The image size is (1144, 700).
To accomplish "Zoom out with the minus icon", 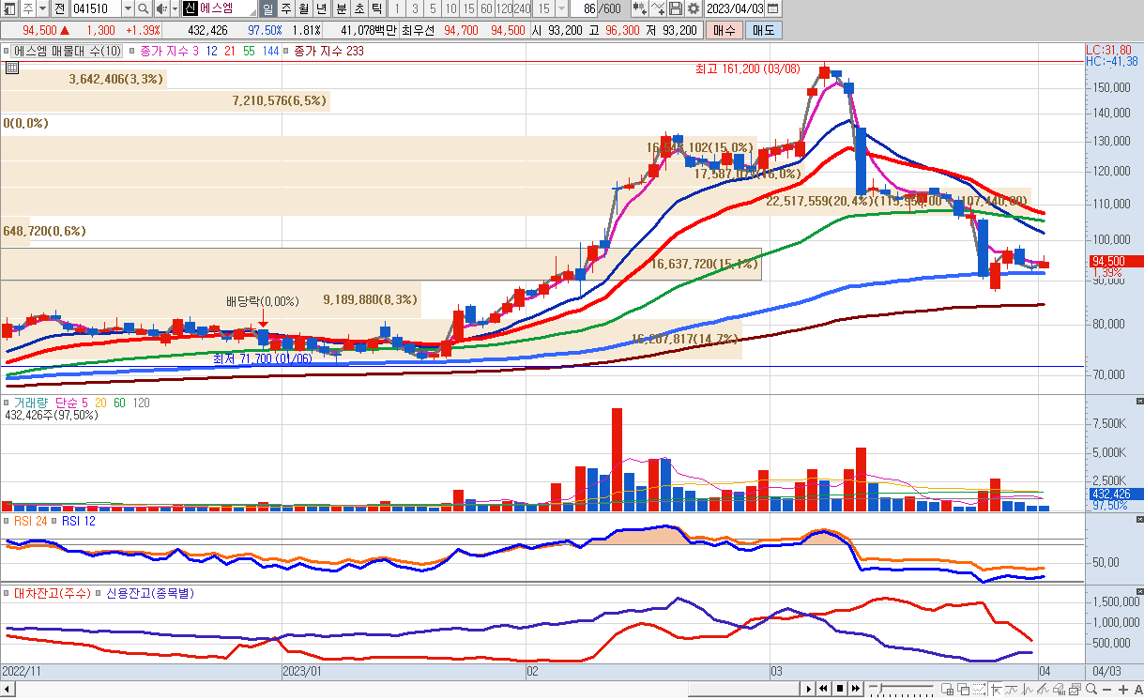I will (1107, 691).
